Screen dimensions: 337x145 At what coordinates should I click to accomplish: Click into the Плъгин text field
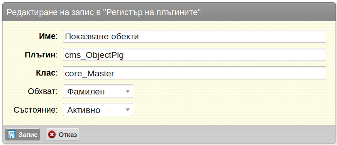click(x=195, y=54)
